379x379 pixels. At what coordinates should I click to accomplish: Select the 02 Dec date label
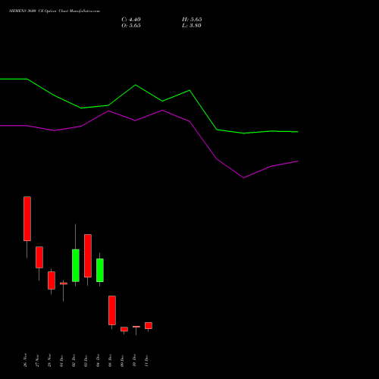(x=74, y=361)
